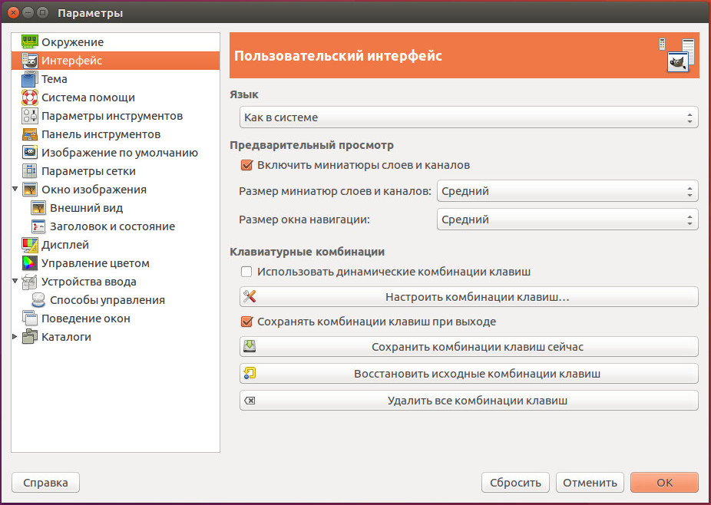Click the Способы управления icon
711x505 pixels.
[38, 300]
